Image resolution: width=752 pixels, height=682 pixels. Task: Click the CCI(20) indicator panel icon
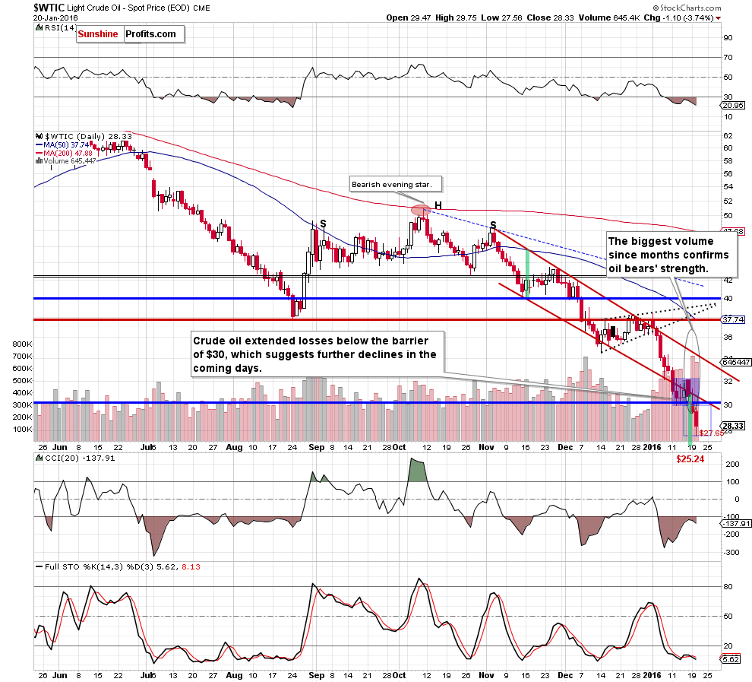[39, 458]
